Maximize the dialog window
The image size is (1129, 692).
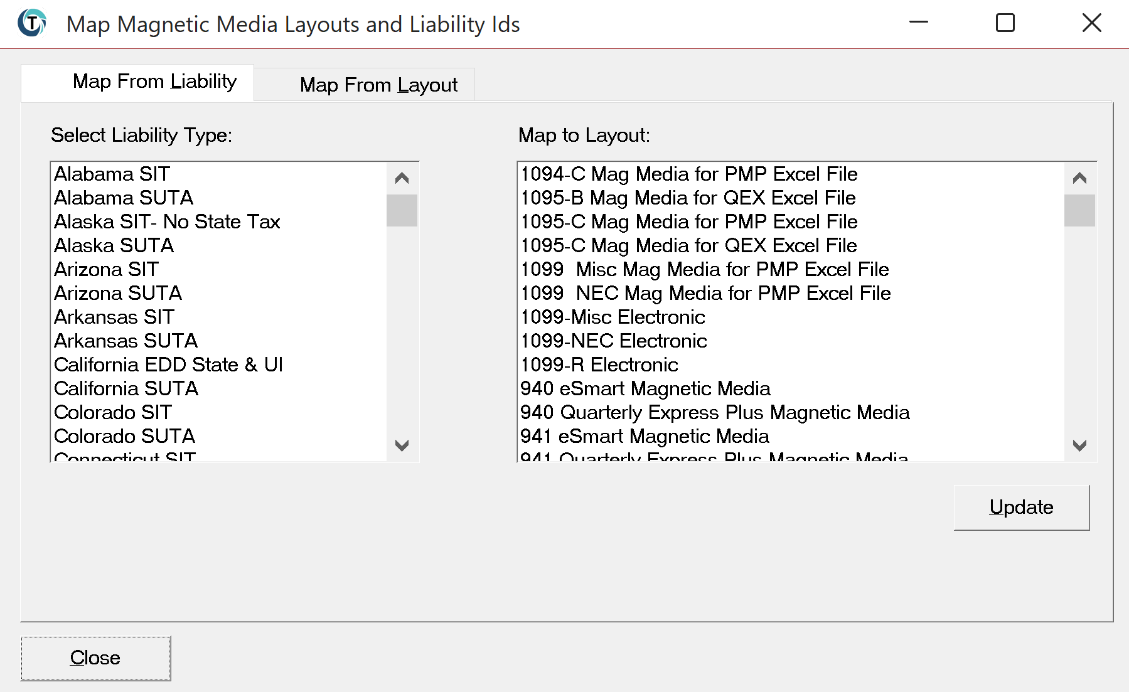pyautogui.click(x=1005, y=23)
